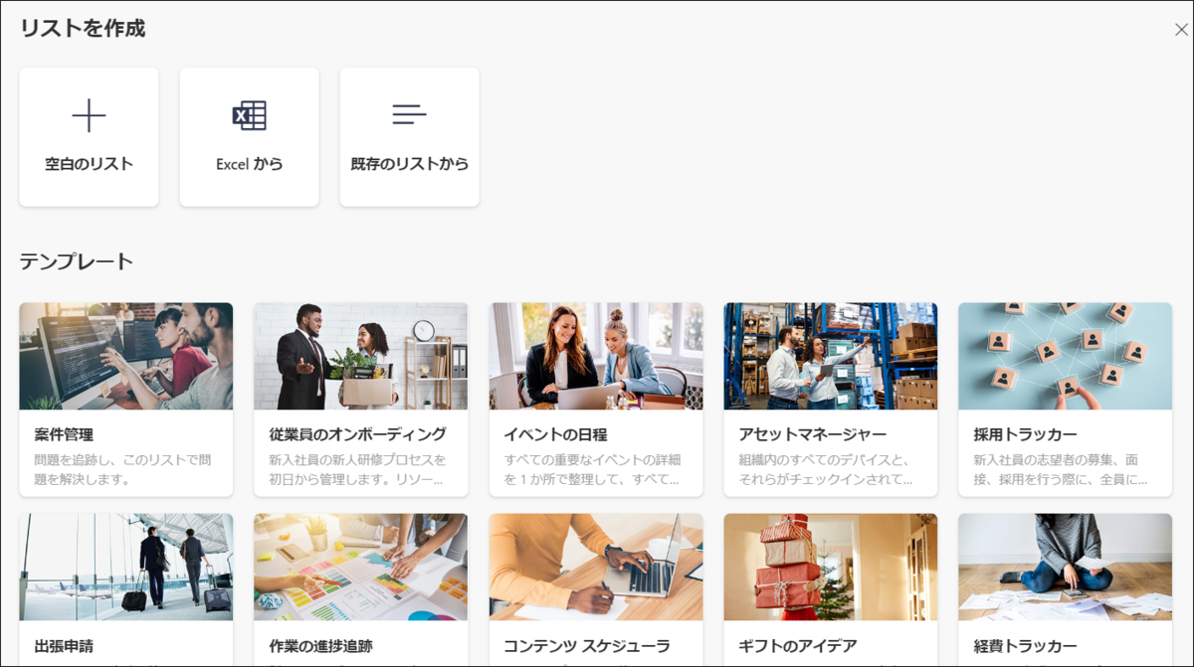
Task: Click the description starting 組織内のすべてのデバイス
Action: pos(826,469)
